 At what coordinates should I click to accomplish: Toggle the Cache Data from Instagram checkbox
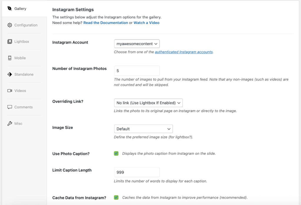click(x=116, y=198)
